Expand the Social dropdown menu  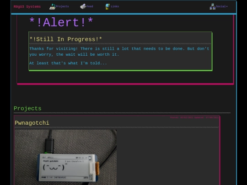[x=222, y=6]
